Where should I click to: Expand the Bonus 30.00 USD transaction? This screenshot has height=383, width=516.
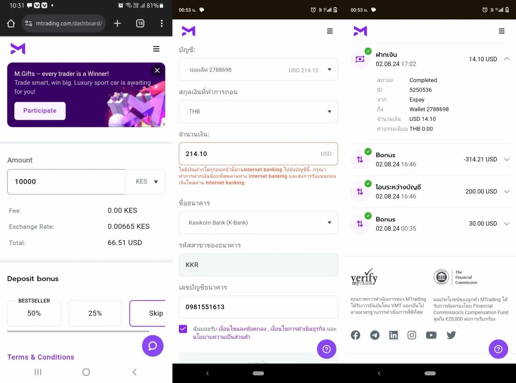(x=507, y=224)
